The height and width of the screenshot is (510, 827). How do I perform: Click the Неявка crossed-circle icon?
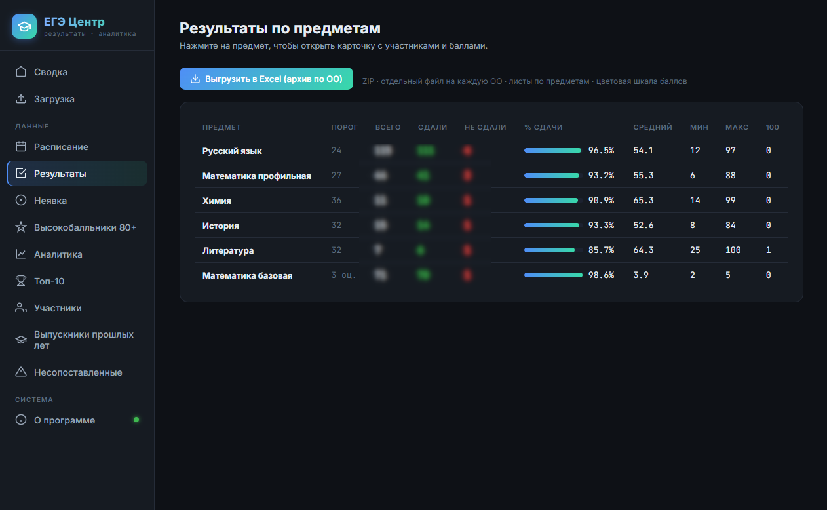click(21, 201)
